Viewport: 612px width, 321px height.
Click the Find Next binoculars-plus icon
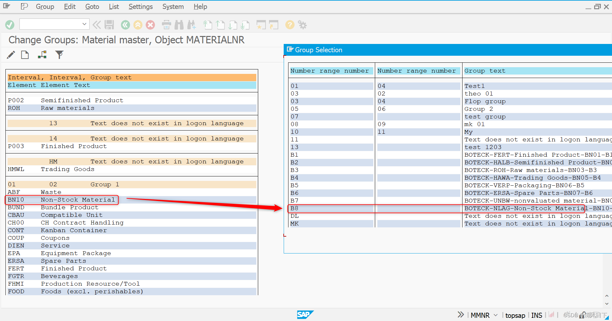tap(192, 25)
